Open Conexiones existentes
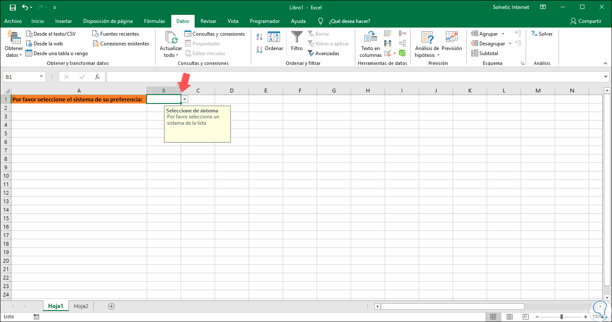The height and width of the screenshot is (322, 612). point(121,44)
